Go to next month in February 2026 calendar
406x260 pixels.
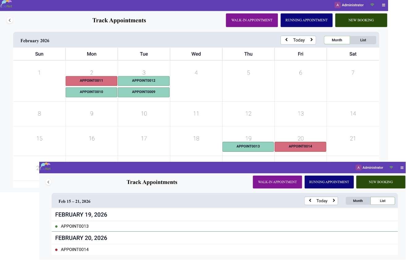click(311, 40)
